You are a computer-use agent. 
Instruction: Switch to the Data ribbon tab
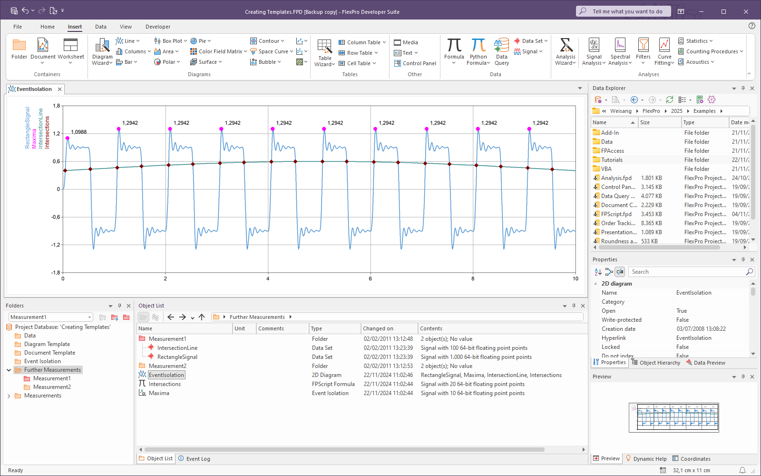pos(100,27)
